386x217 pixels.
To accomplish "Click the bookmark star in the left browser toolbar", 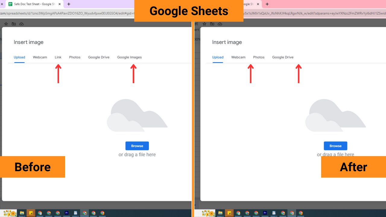I will tap(6, 24).
